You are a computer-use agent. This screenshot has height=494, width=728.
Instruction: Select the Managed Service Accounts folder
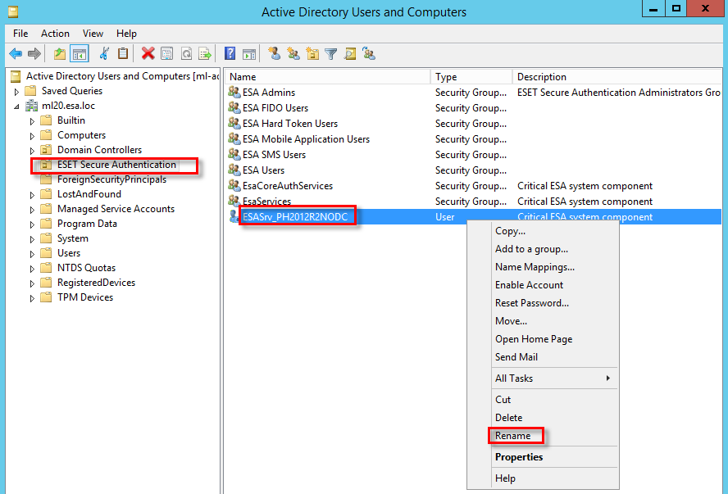116,209
